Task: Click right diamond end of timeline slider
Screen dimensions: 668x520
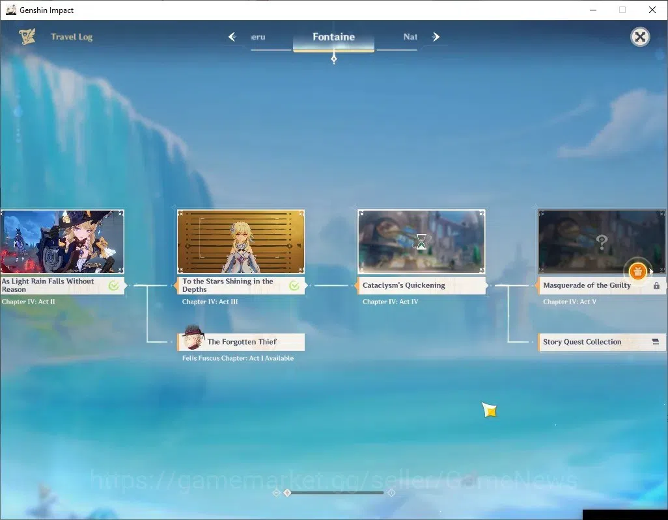Action: tap(391, 492)
